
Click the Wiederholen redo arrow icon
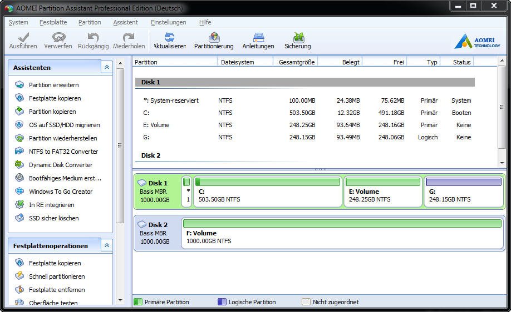tap(129, 37)
